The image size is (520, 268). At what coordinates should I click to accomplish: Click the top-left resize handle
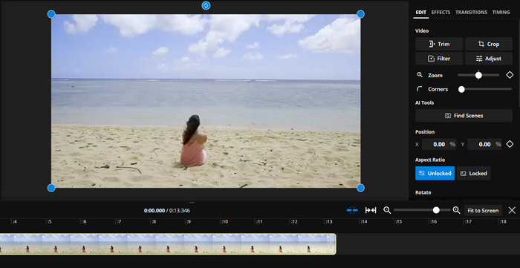pyautogui.click(x=51, y=14)
